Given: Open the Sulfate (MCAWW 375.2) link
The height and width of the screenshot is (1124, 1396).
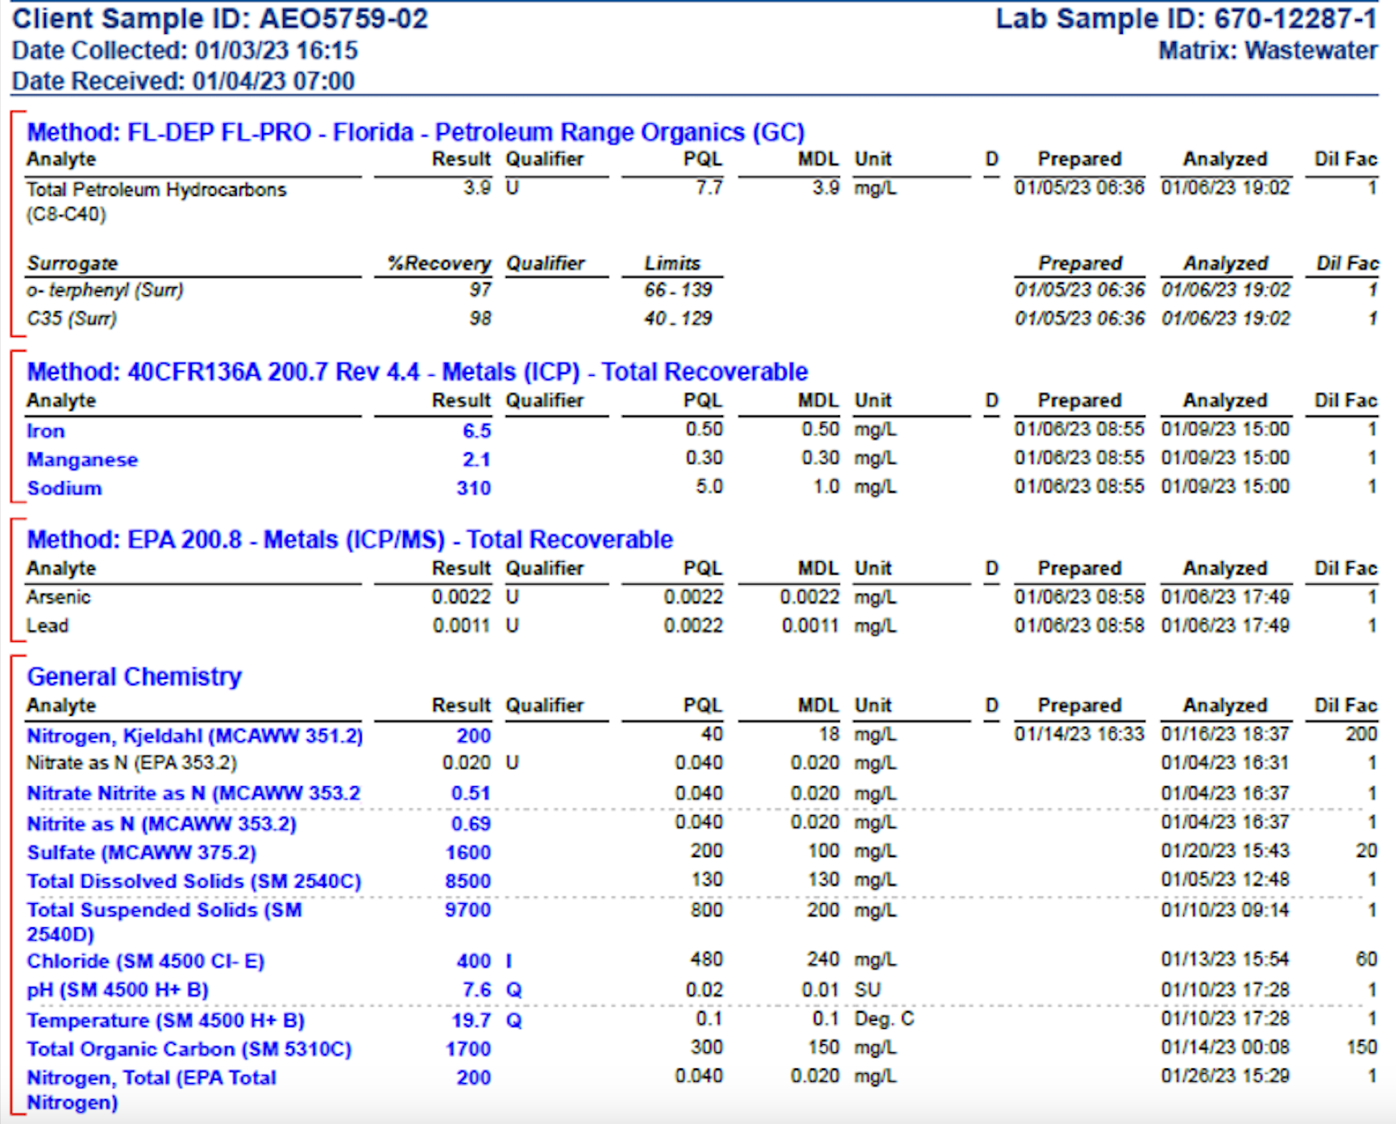Looking at the screenshot, I should tap(140, 852).
